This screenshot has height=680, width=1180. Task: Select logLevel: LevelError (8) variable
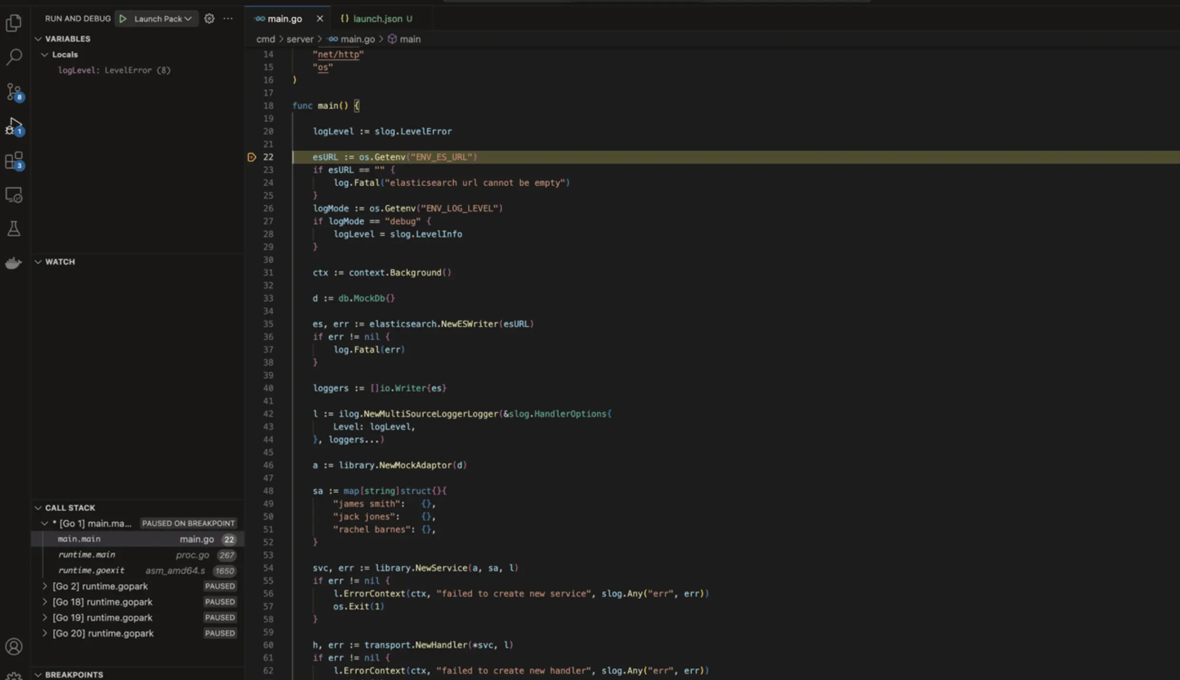pyautogui.click(x=114, y=70)
